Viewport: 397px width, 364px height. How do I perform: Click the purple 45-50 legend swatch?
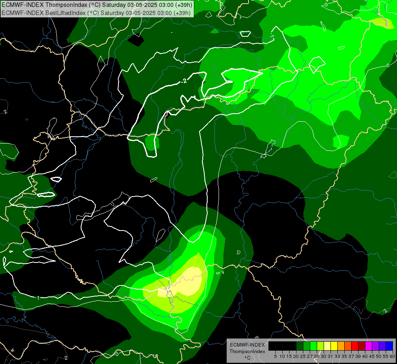(376, 346)
